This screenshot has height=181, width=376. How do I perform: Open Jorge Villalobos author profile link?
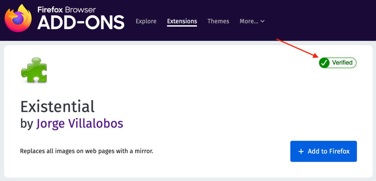pyautogui.click(x=80, y=124)
